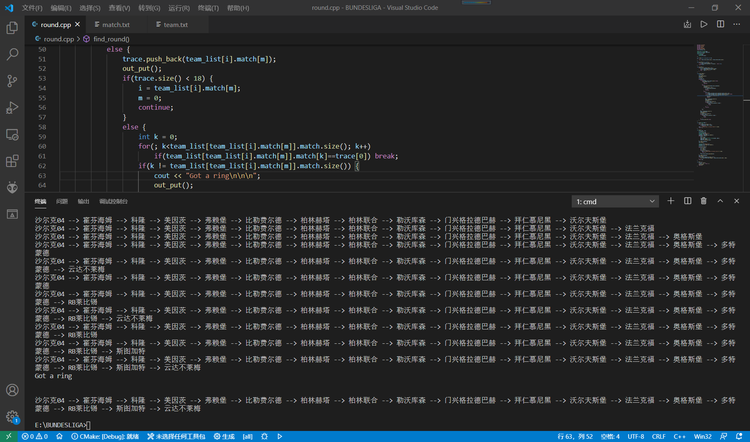Change encoding via UTF-8 status item
This screenshot has width=750, height=442.
(x=636, y=436)
